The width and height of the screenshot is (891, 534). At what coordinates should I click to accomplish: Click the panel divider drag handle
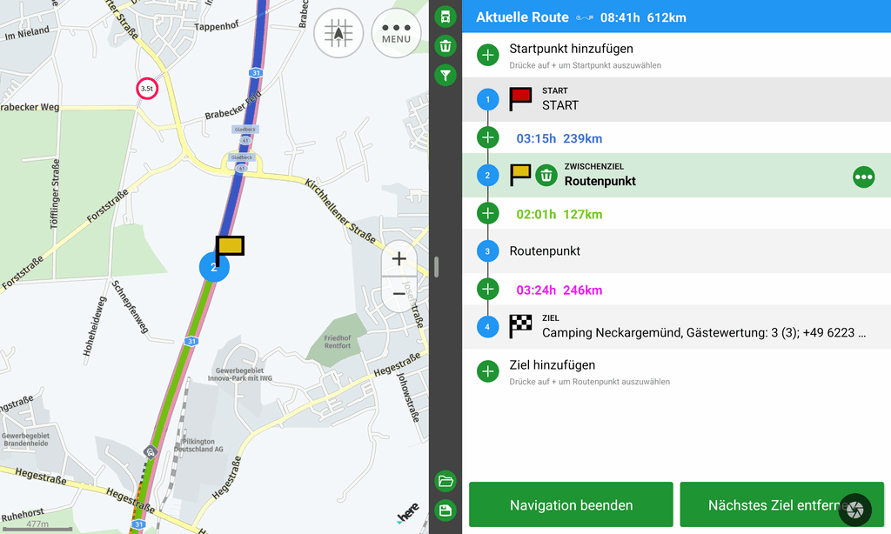(x=437, y=266)
